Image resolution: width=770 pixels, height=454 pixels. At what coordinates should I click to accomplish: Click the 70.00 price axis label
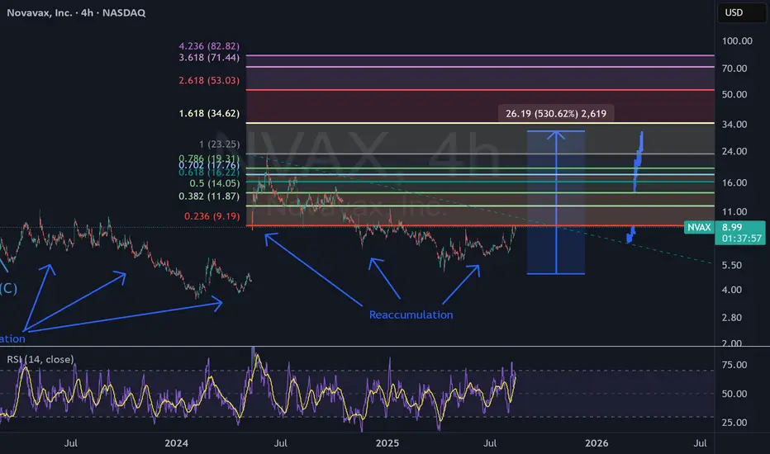[734, 69]
